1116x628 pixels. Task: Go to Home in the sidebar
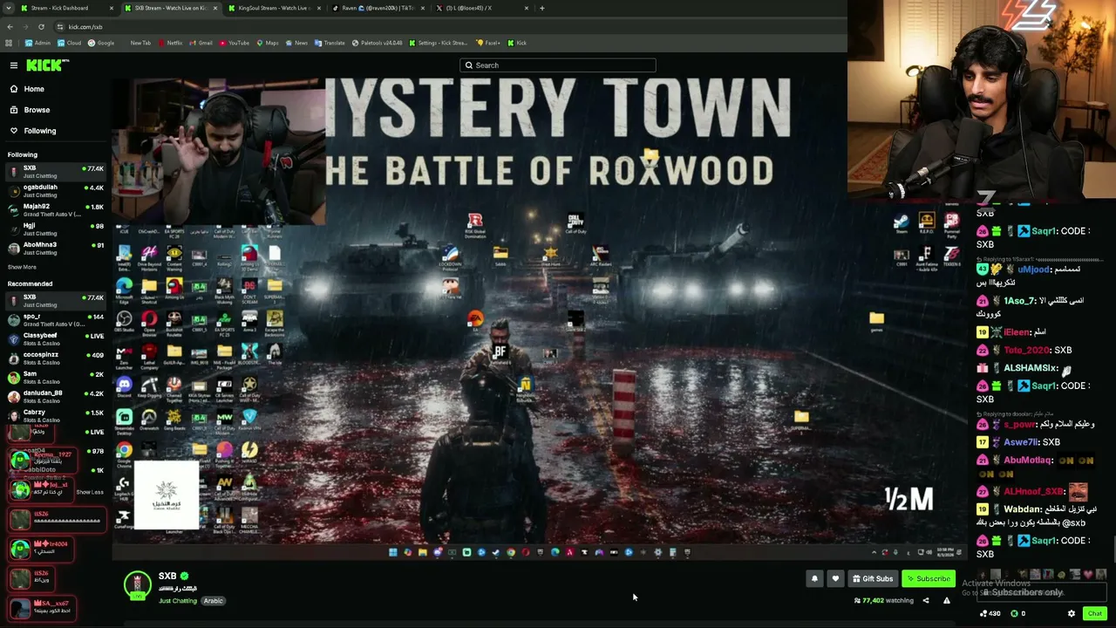(x=34, y=89)
